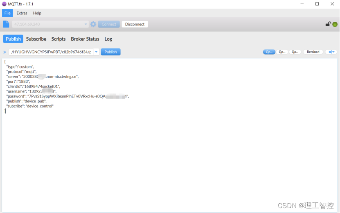
Task: Open the topic history dropdown arrow
Action: 96,52
